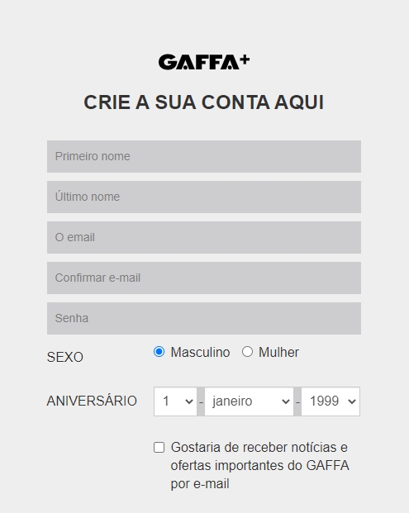Click the Masculino label text
Screen dimensions: 409x513
point(200,353)
